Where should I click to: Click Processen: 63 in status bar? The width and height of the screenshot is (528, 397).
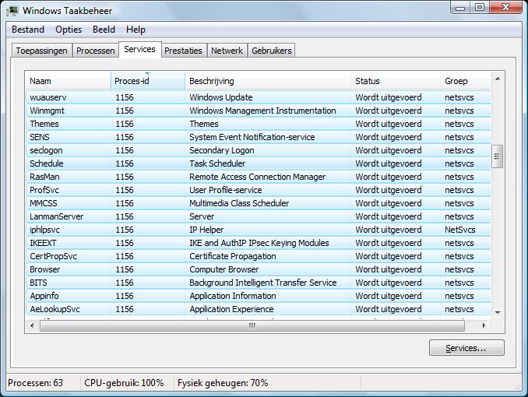[x=35, y=383]
